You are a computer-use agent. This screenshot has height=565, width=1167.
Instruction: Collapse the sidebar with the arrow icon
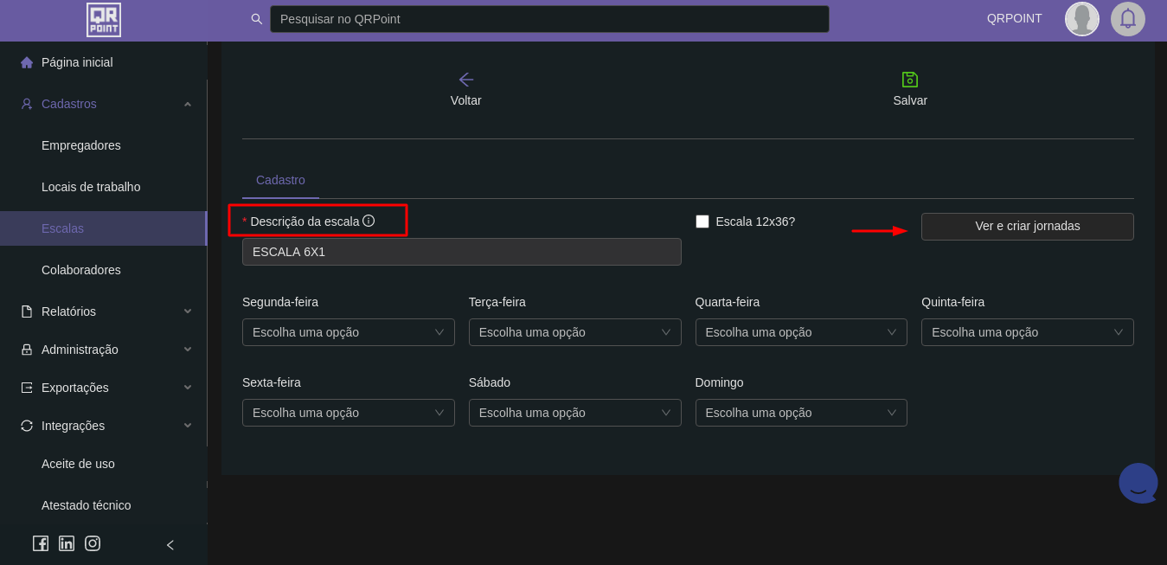[x=170, y=545]
